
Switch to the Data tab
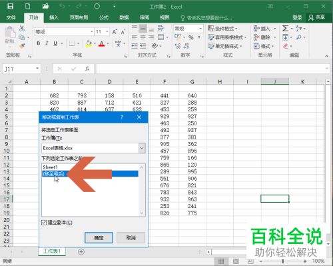tap(124, 17)
